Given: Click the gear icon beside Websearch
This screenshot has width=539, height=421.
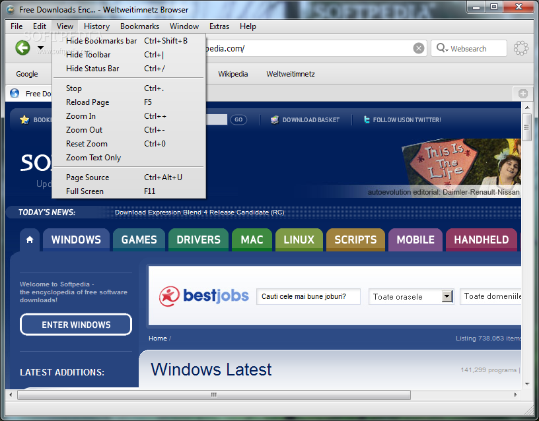Looking at the screenshot, I should [x=521, y=48].
